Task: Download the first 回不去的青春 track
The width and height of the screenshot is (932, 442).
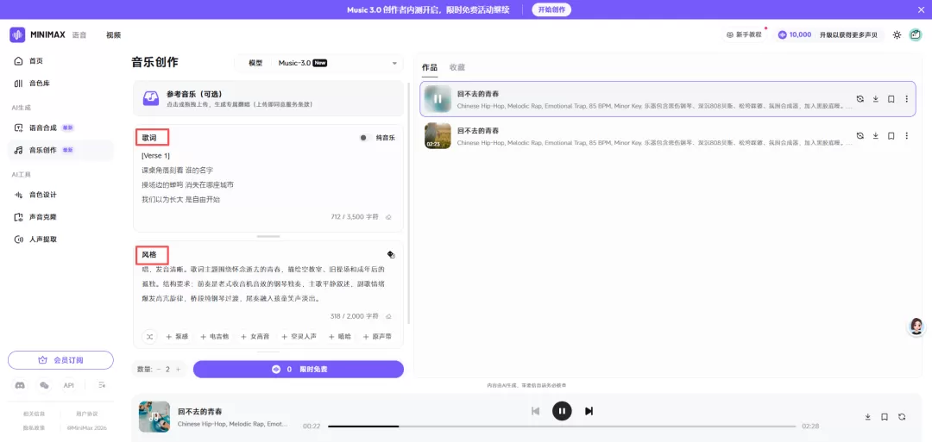Action: coord(876,99)
